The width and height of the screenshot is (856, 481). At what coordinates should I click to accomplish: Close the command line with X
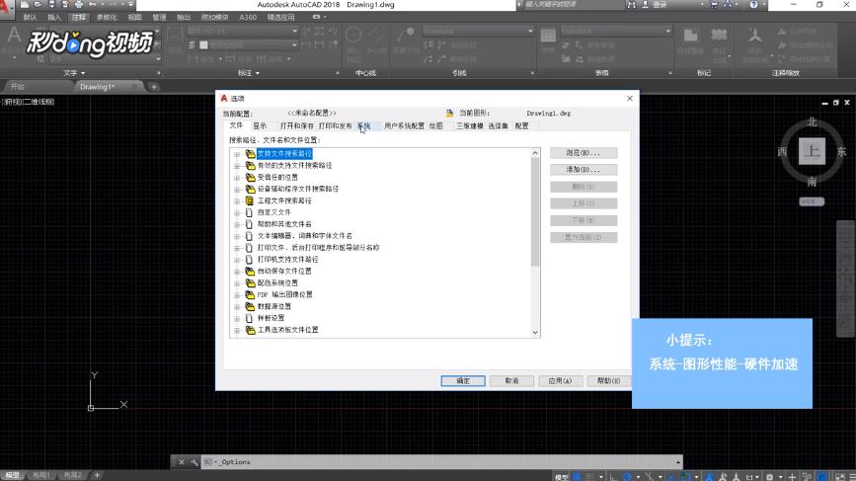(x=182, y=462)
